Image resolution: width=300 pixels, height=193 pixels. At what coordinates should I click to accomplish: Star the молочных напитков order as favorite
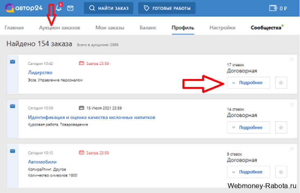coord(281,127)
